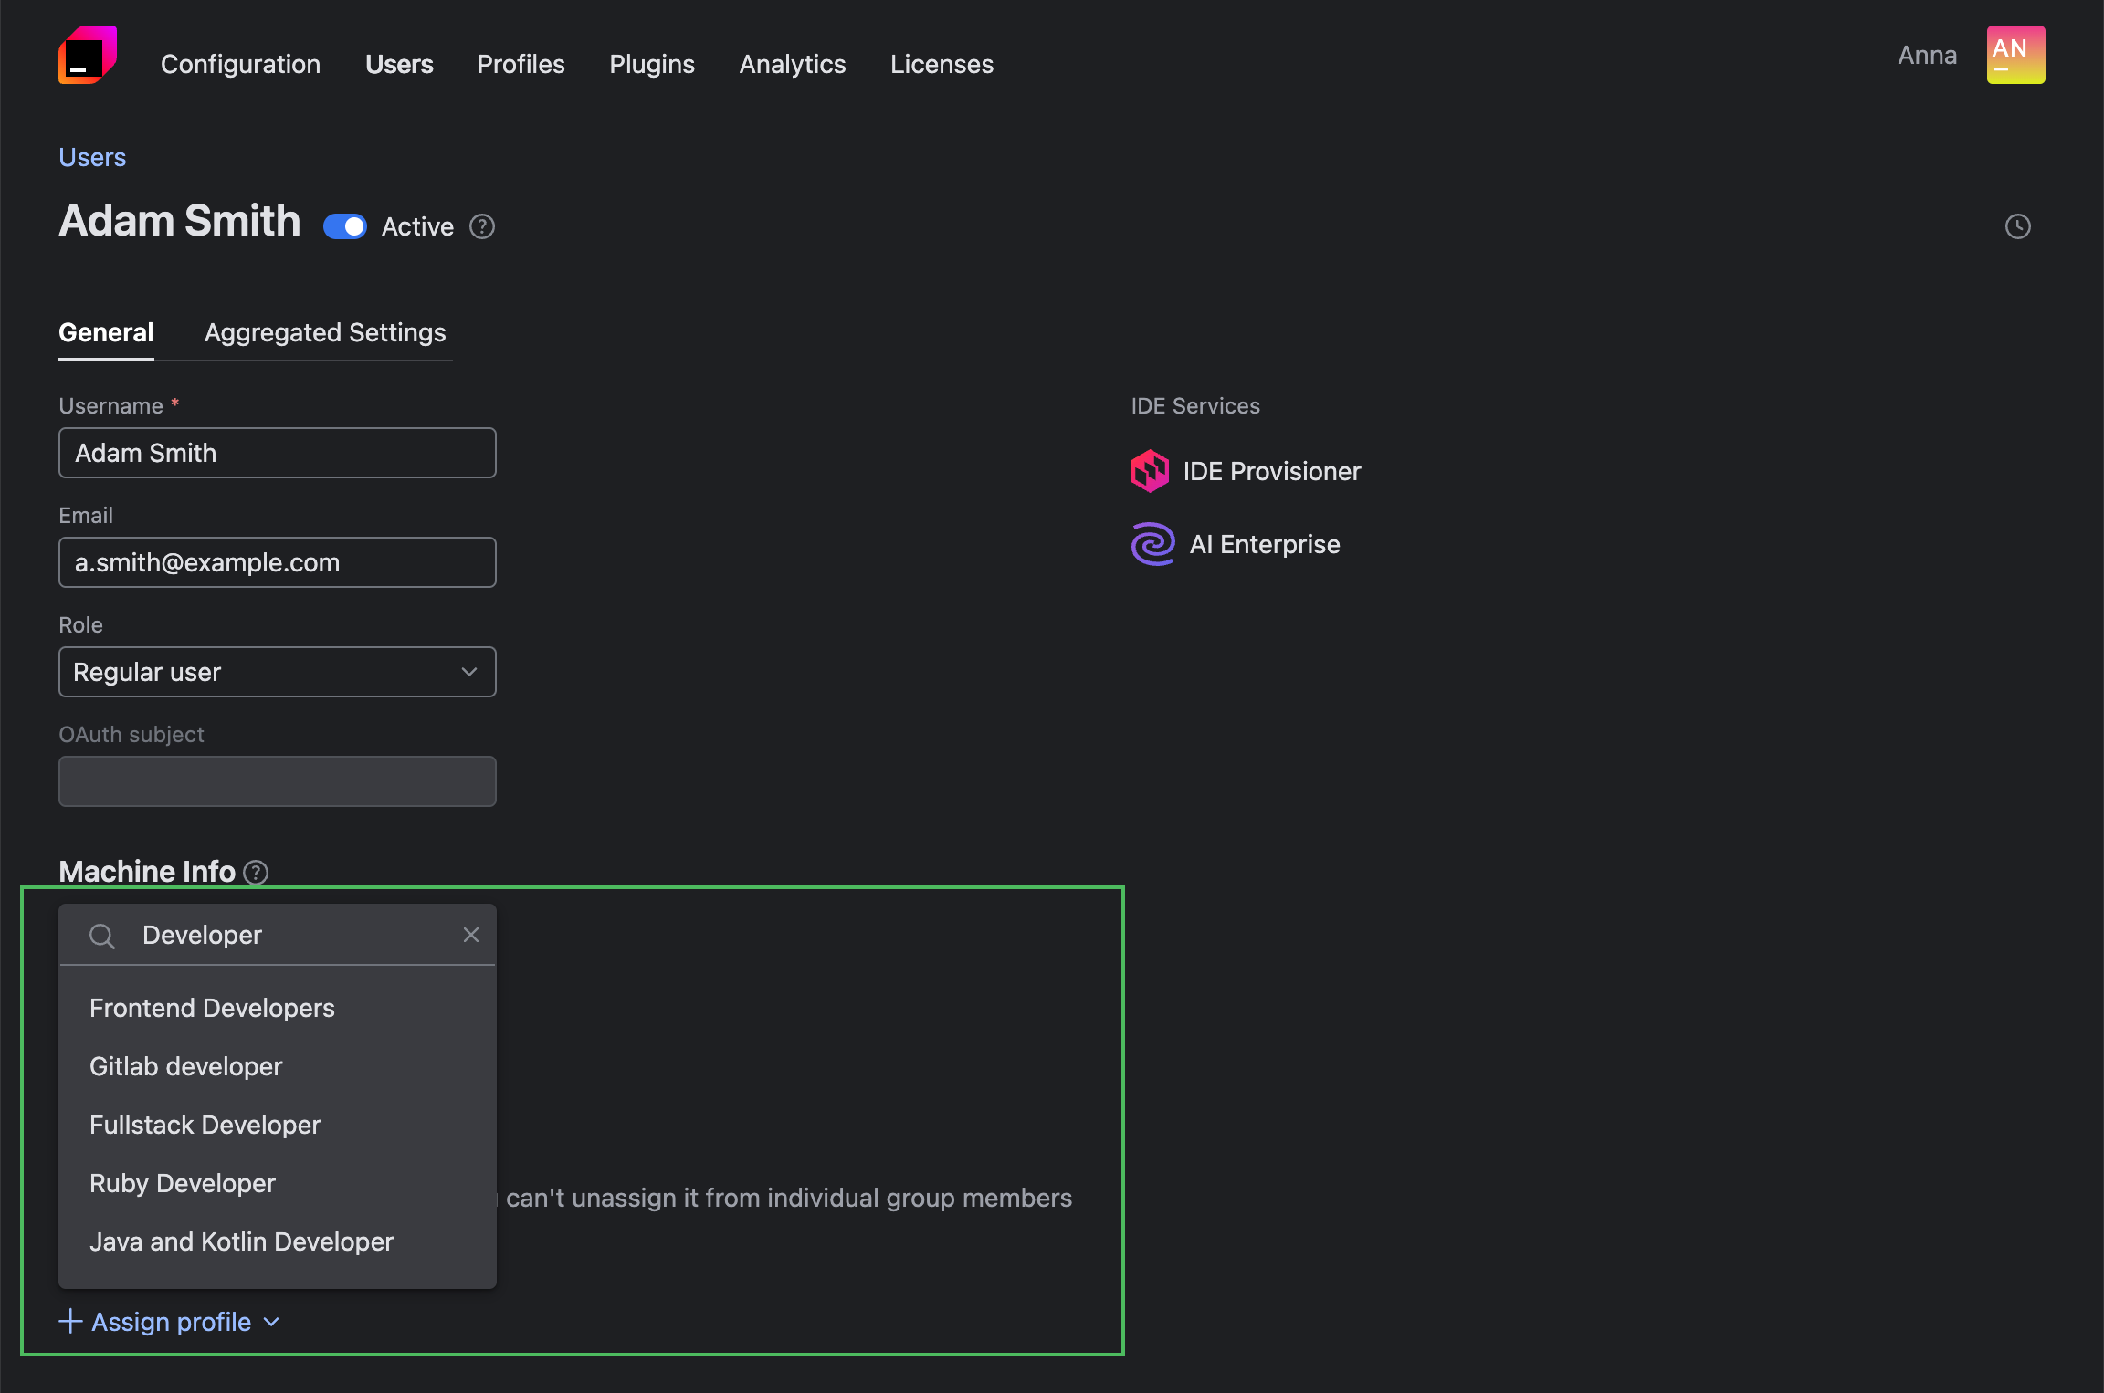This screenshot has width=2104, height=1393.
Task: Click the Email input field
Action: point(278,562)
